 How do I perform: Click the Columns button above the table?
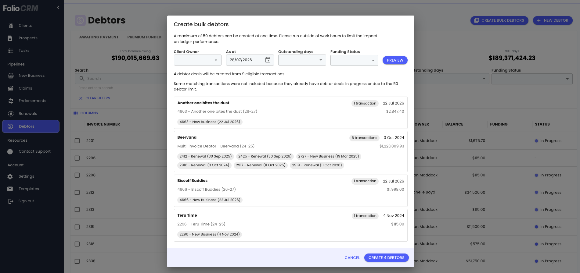click(86, 113)
